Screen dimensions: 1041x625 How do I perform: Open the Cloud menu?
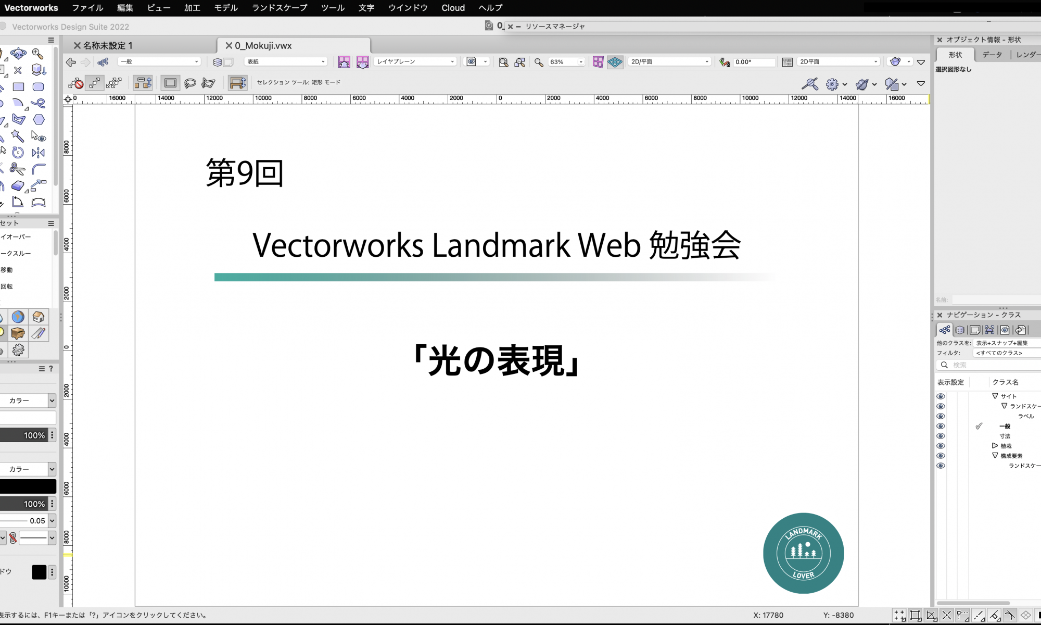point(453,8)
